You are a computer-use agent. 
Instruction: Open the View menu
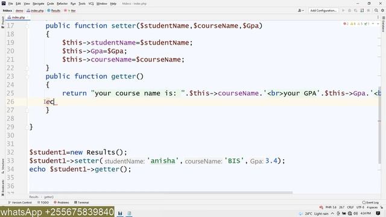coord(27,4)
